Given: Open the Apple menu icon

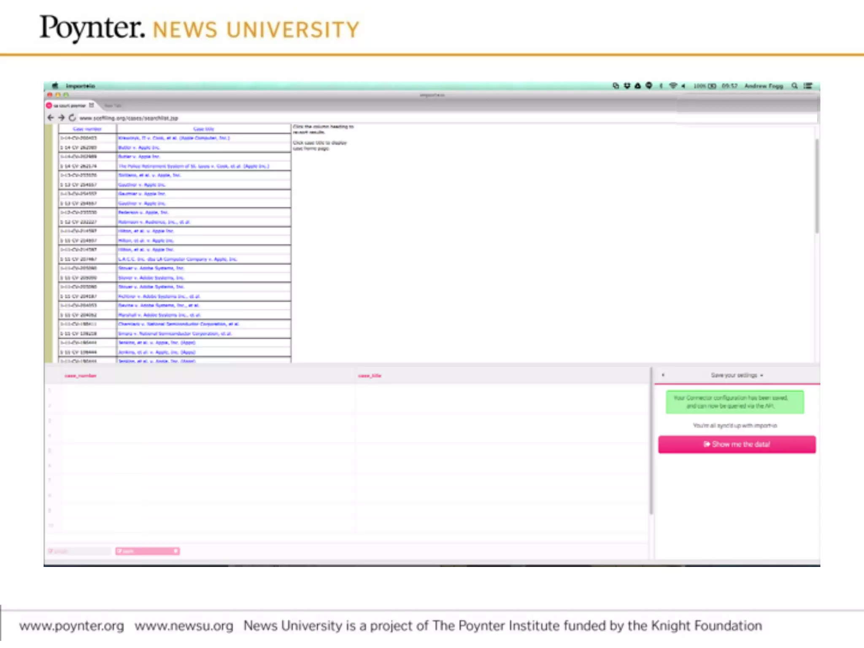Looking at the screenshot, I should click(55, 86).
